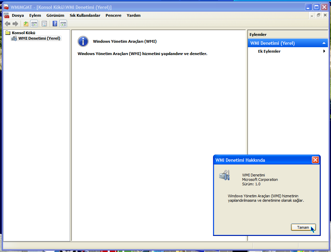Click the blue information icon in center pane
331x252 pixels.
[83, 41]
